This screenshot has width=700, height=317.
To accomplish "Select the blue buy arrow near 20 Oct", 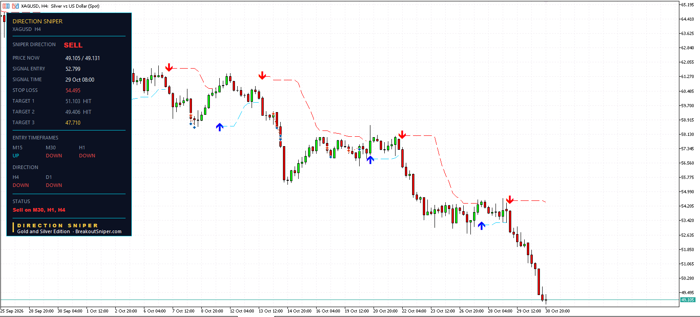I will point(370,160).
